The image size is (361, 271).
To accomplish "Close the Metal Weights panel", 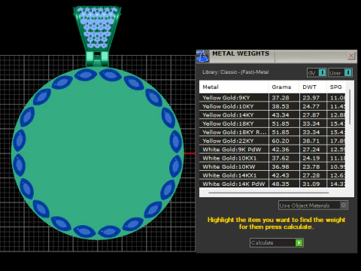I will point(351,56).
